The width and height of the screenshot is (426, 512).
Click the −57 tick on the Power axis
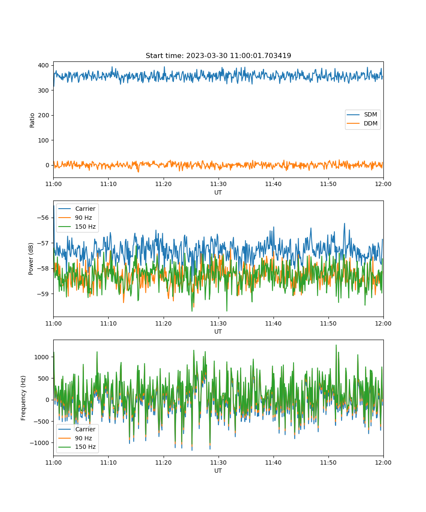pos(44,243)
